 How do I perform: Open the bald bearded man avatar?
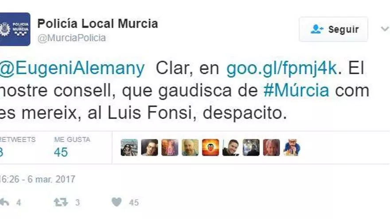coord(190,147)
